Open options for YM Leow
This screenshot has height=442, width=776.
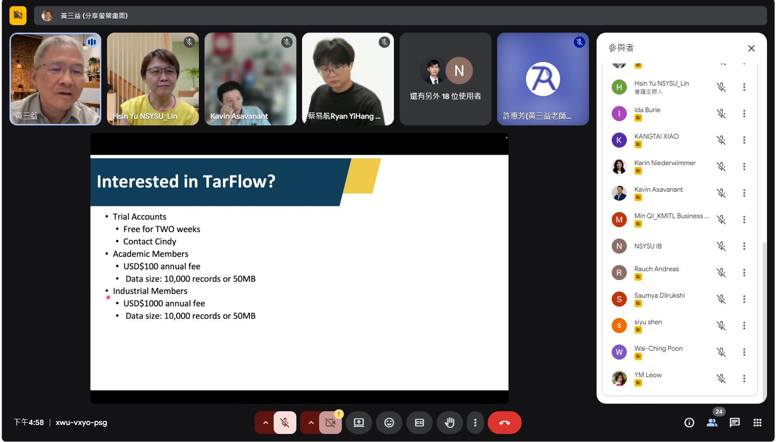point(744,379)
